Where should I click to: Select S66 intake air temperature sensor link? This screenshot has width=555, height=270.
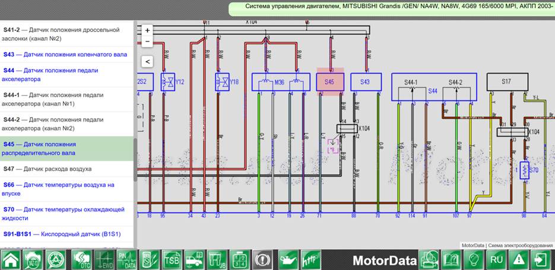click(58, 189)
